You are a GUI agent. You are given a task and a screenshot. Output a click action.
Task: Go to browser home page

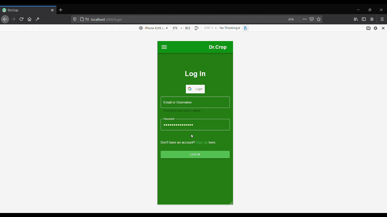(30, 19)
